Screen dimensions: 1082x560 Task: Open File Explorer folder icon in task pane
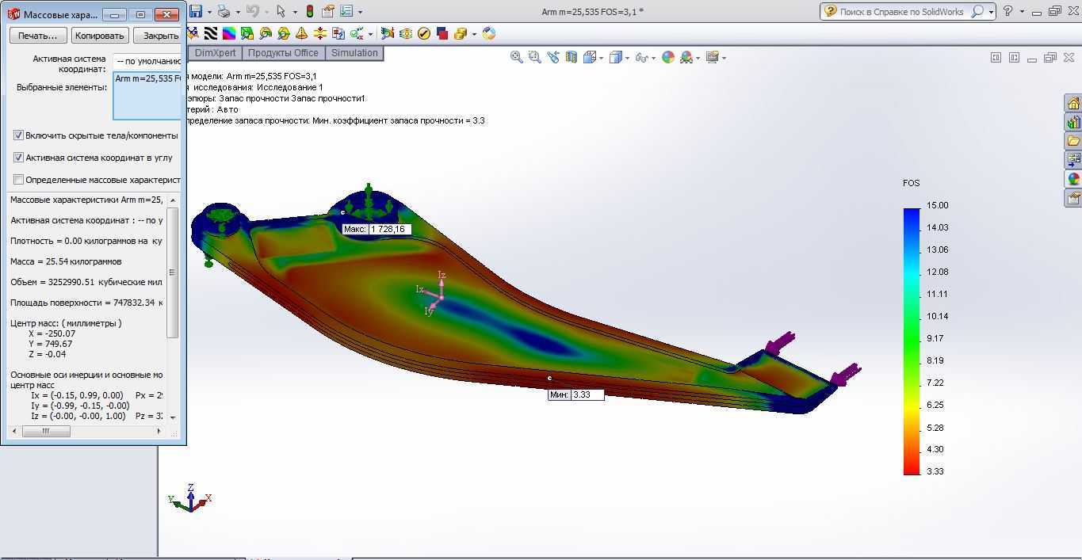point(1073,141)
